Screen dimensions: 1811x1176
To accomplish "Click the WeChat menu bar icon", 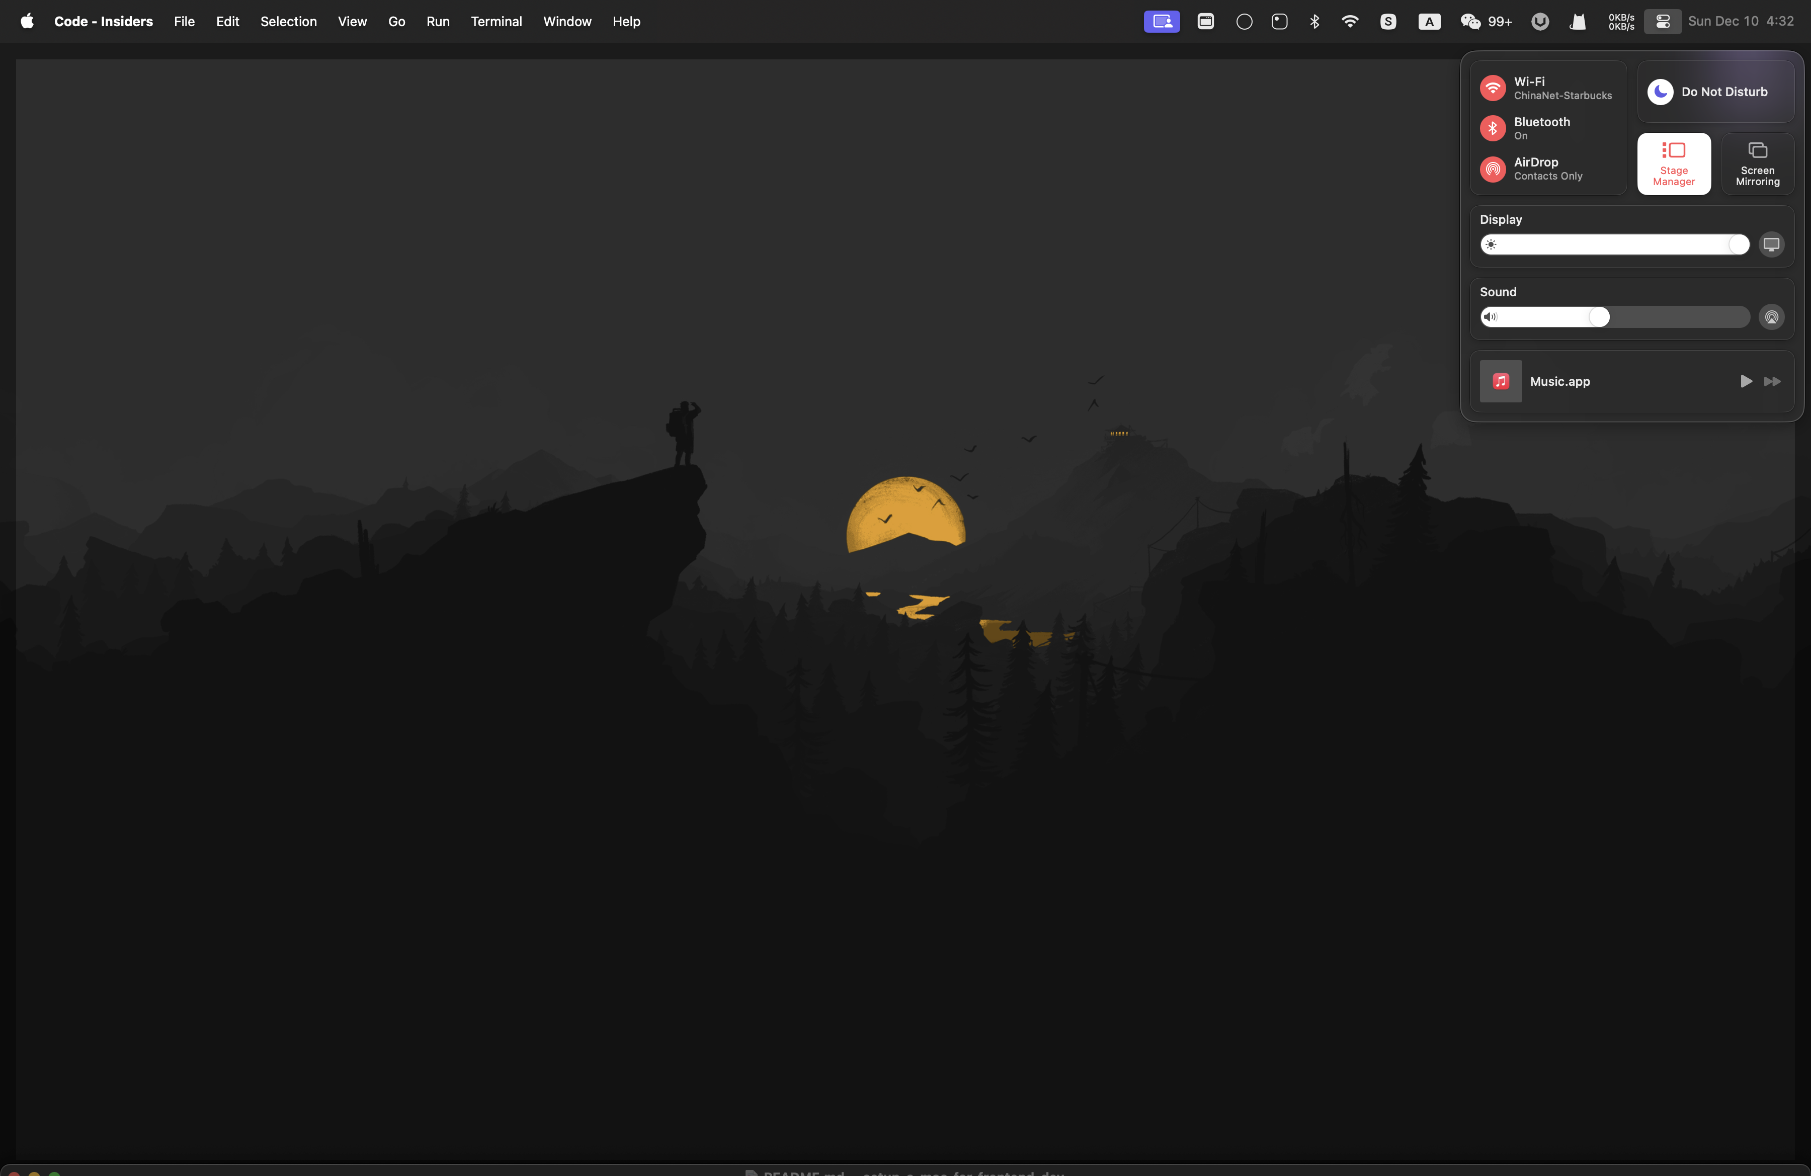I will tap(1469, 21).
